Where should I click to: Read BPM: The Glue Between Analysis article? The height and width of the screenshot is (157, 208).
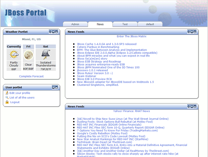pyautogui.click(x=112, y=50)
